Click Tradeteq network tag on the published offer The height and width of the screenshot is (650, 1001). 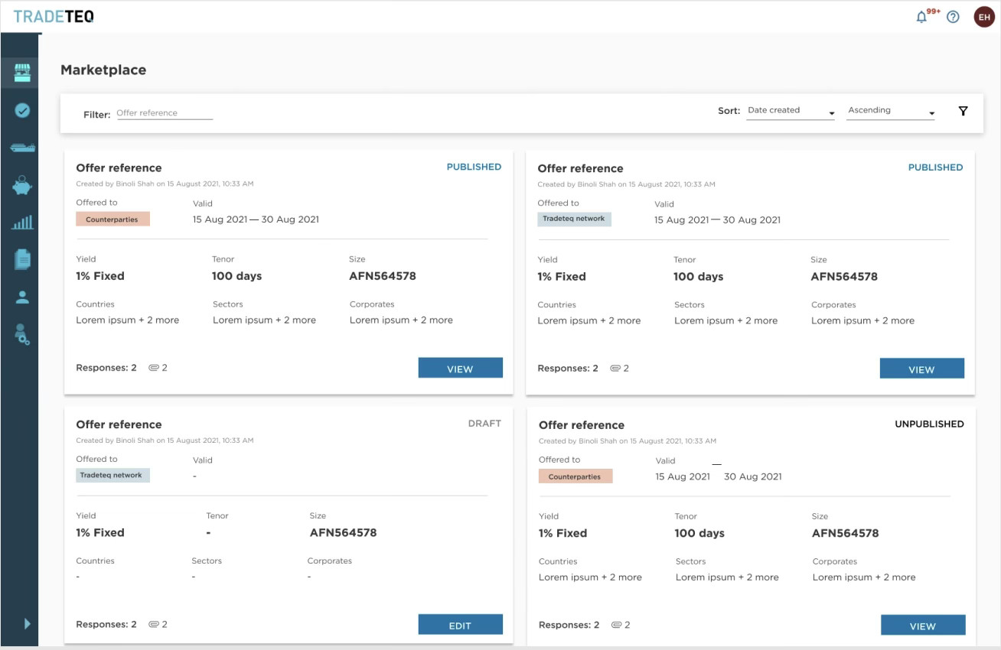pos(574,219)
